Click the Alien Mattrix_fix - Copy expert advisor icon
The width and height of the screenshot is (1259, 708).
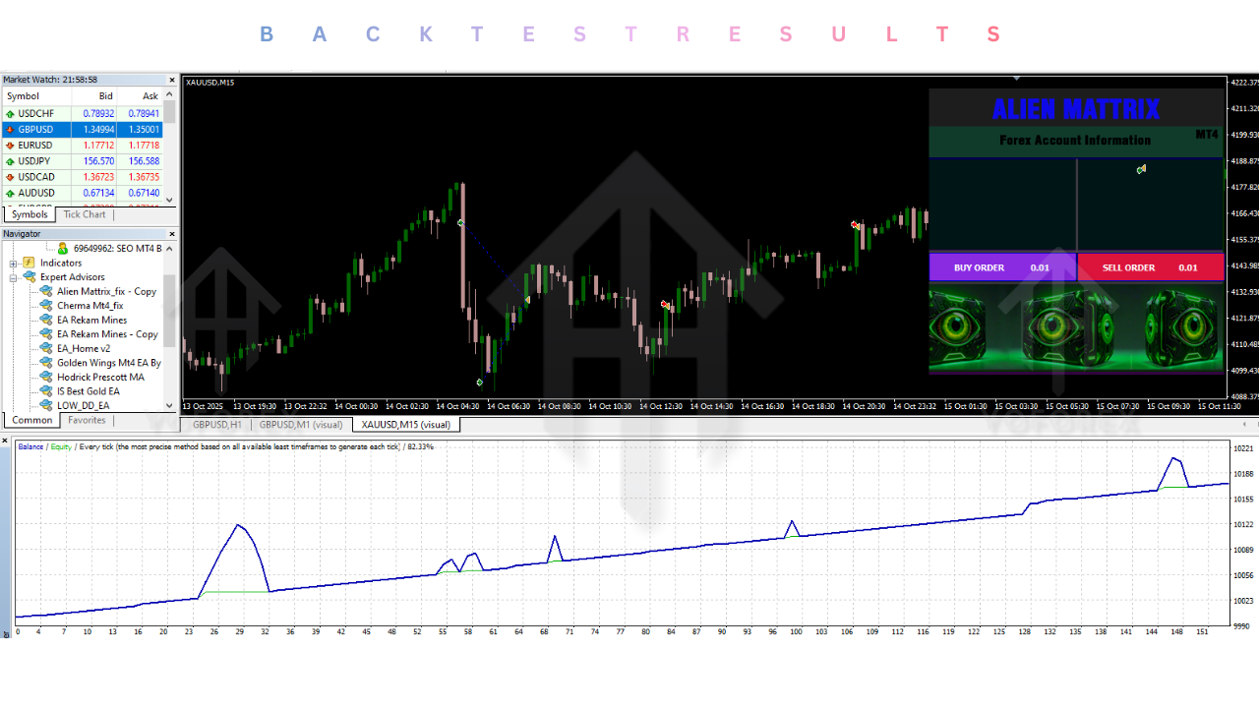coord(46,292)
